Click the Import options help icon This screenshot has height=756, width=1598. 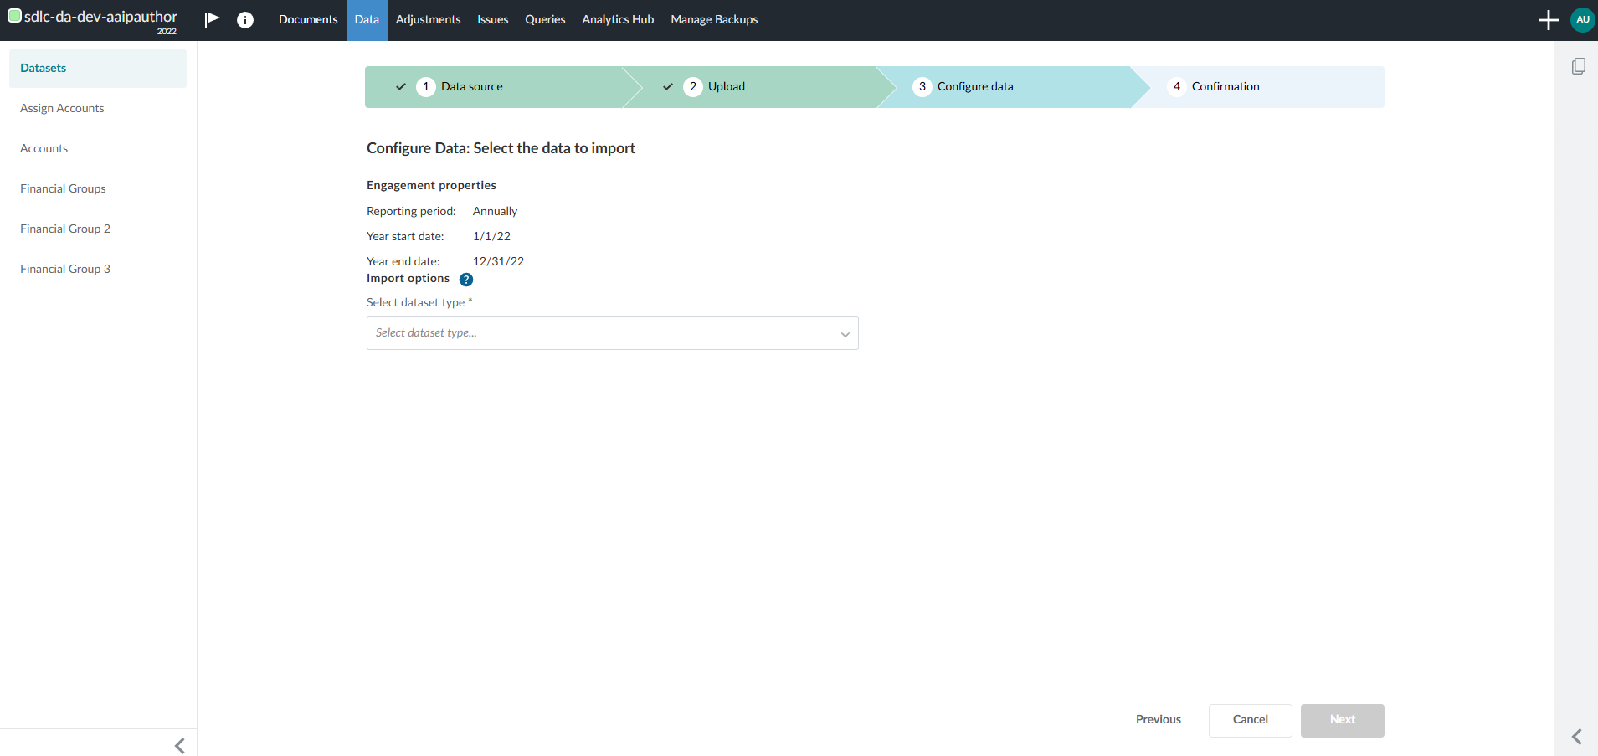tap(466, 280)
